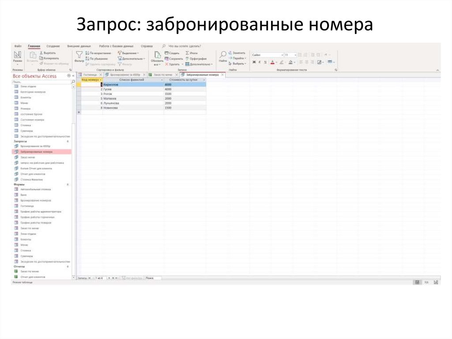452x339 pixels.
Task: Switch to Создание ribbon tab
Action: click(x=53, y=46)
